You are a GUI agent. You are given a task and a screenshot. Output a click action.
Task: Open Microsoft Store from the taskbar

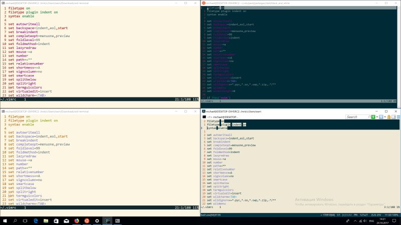(x=56, y=221)
